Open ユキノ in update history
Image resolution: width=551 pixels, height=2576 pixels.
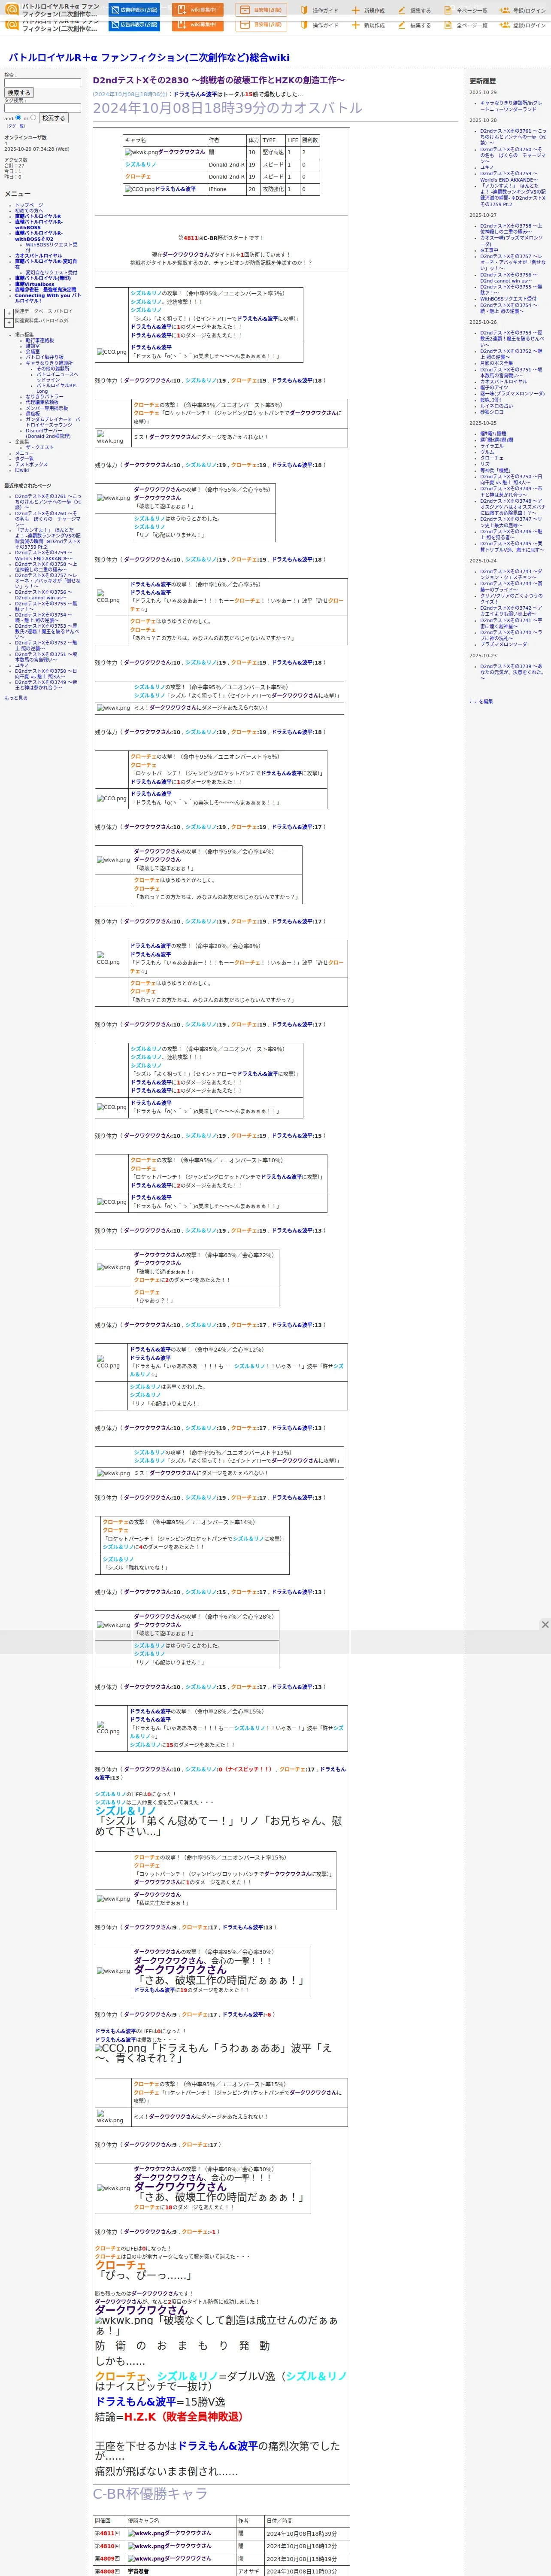[x=486, y=167]
